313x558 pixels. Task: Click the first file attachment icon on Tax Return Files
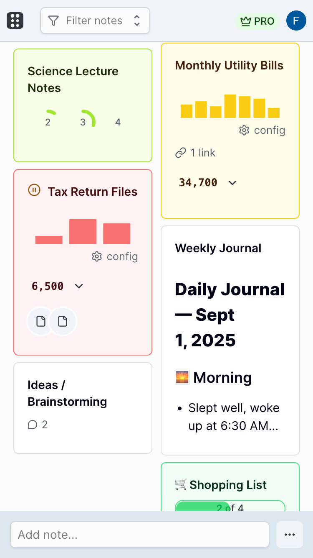40,321
